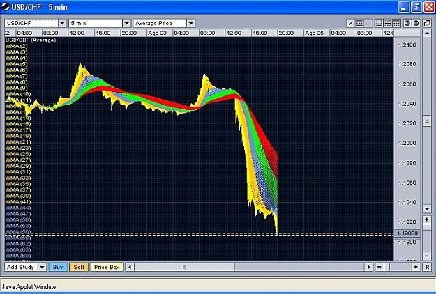Click the Ago 03 date label

[157, 33]
